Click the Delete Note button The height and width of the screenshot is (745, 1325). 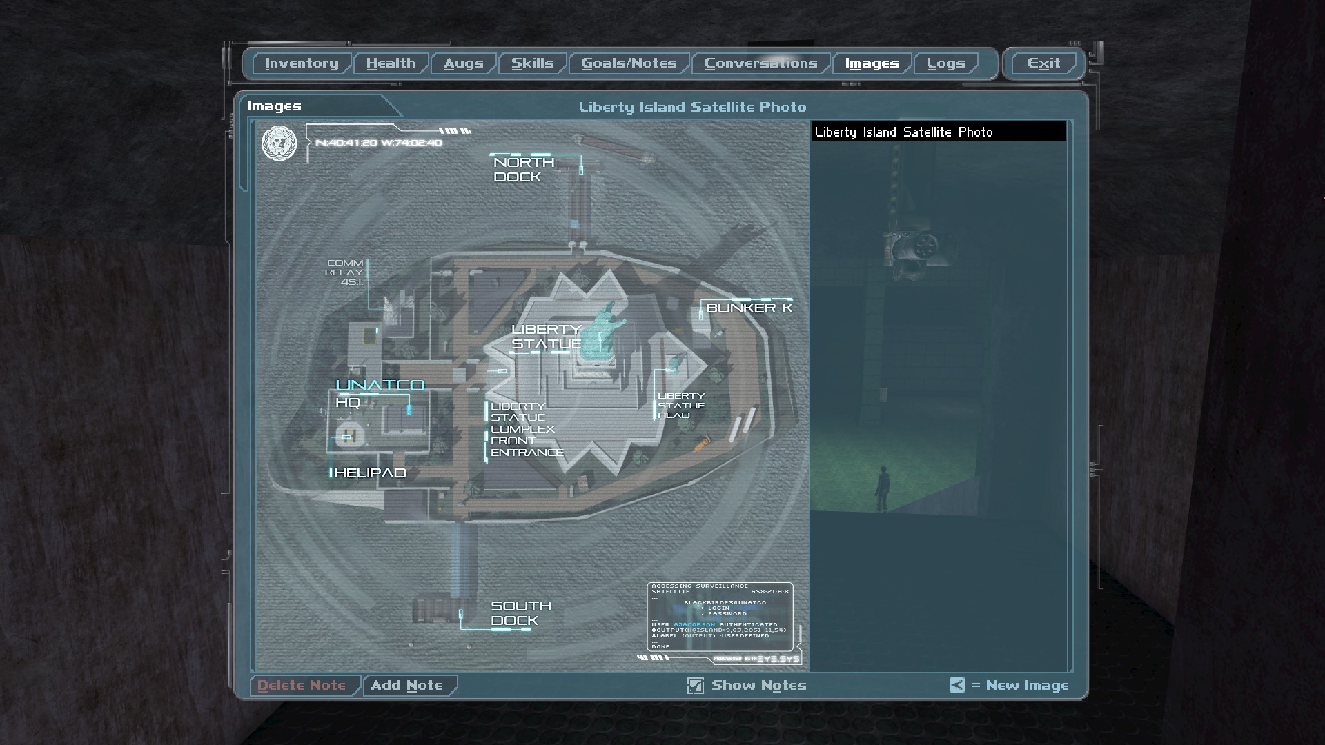tap(302, 685)
